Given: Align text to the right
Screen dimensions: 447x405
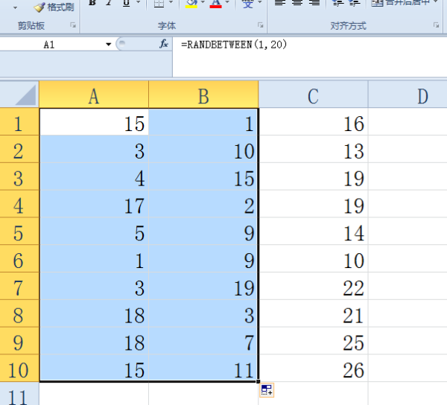Looking at the screenshot, I should pos(314,4).
